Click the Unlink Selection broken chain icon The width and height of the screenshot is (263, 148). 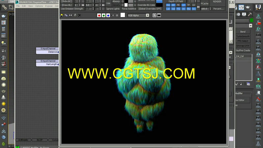tap(11, 7)
